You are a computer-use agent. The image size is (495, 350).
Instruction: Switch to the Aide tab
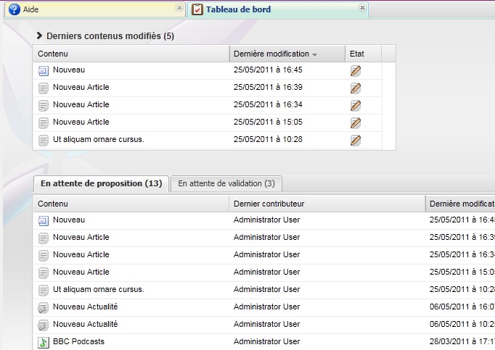tap(30, 9)
